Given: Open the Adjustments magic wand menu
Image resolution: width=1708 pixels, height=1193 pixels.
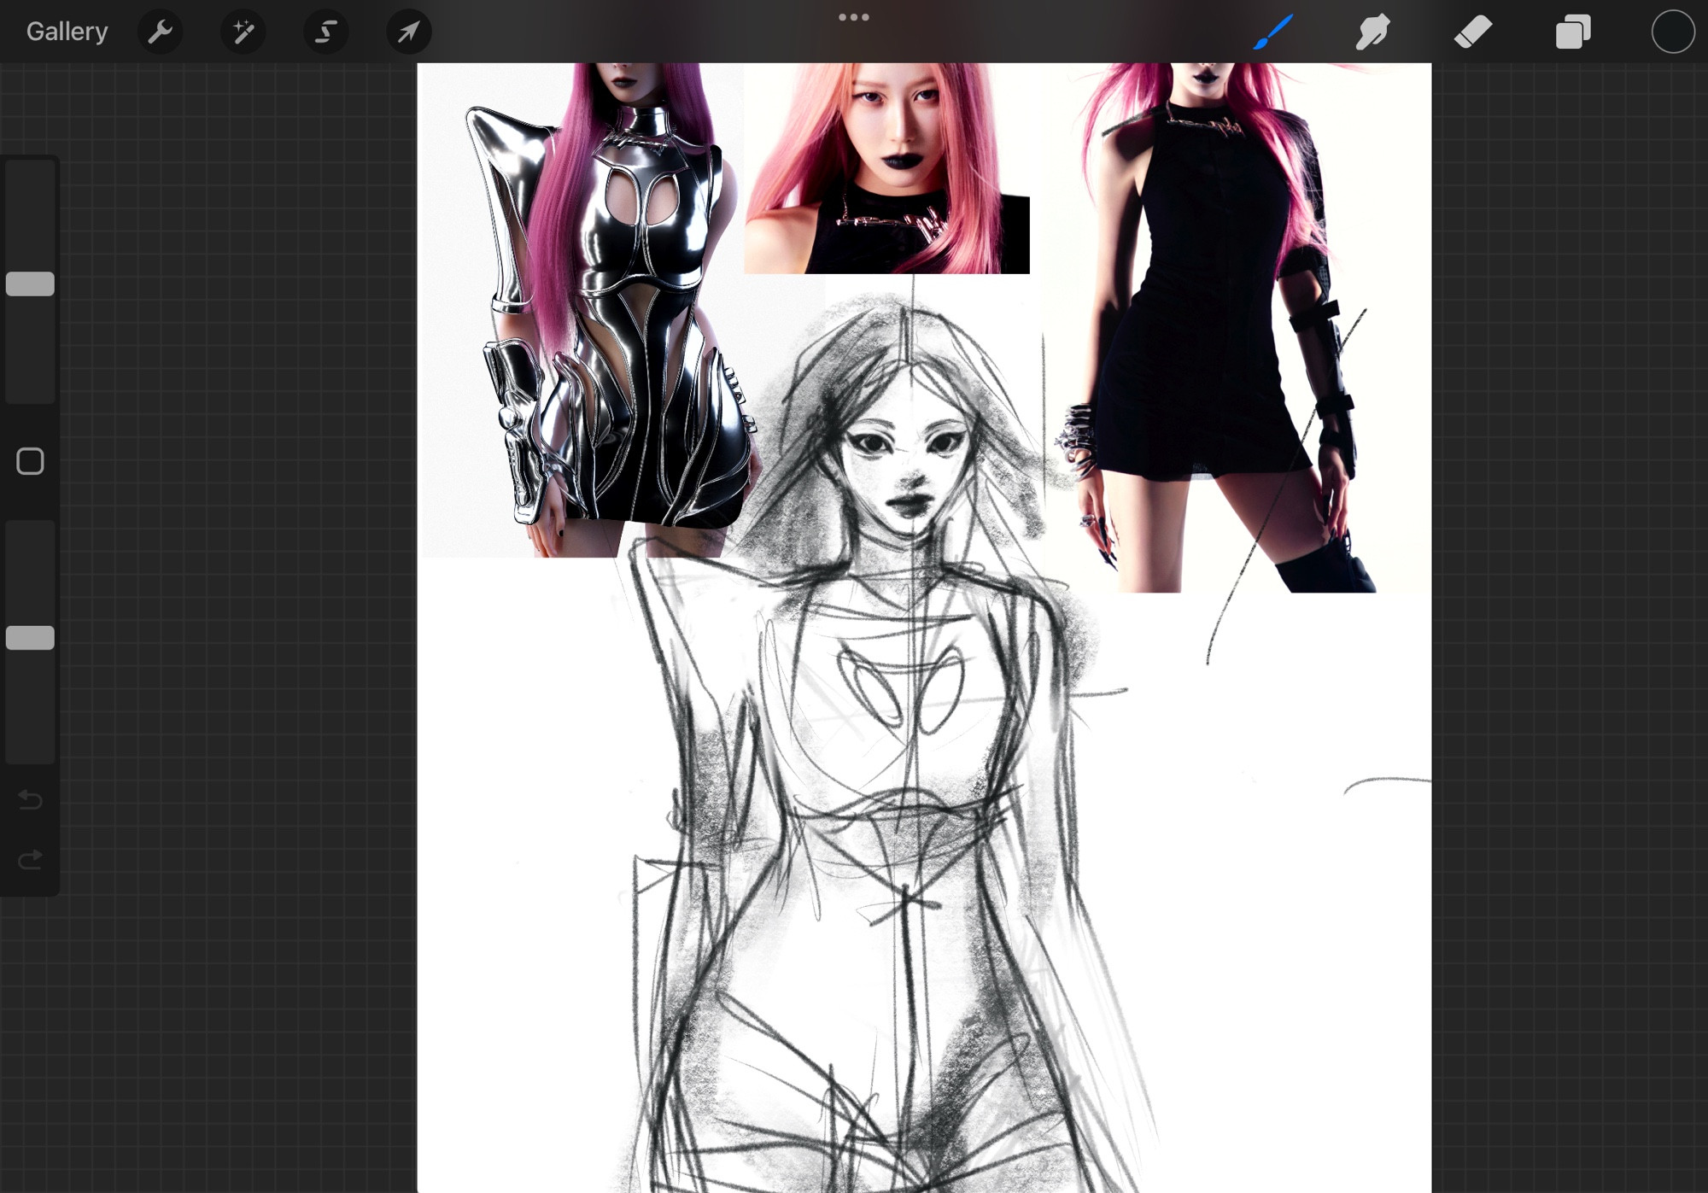Looking at the screenshot, I should pos(243,32).
